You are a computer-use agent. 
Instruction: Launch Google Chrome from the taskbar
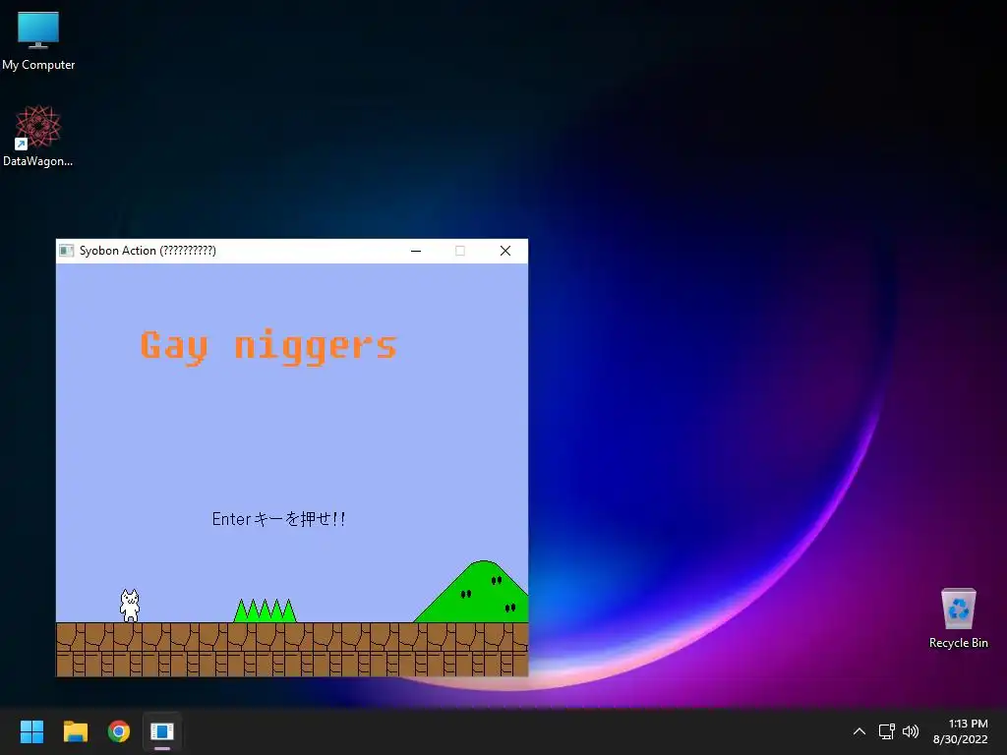point(119,731)
